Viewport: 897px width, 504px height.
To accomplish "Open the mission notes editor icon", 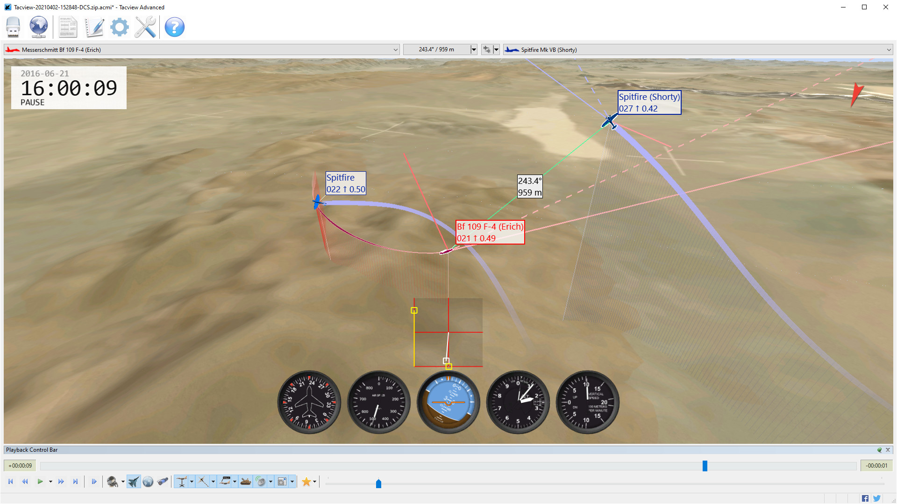I will 95,27.
